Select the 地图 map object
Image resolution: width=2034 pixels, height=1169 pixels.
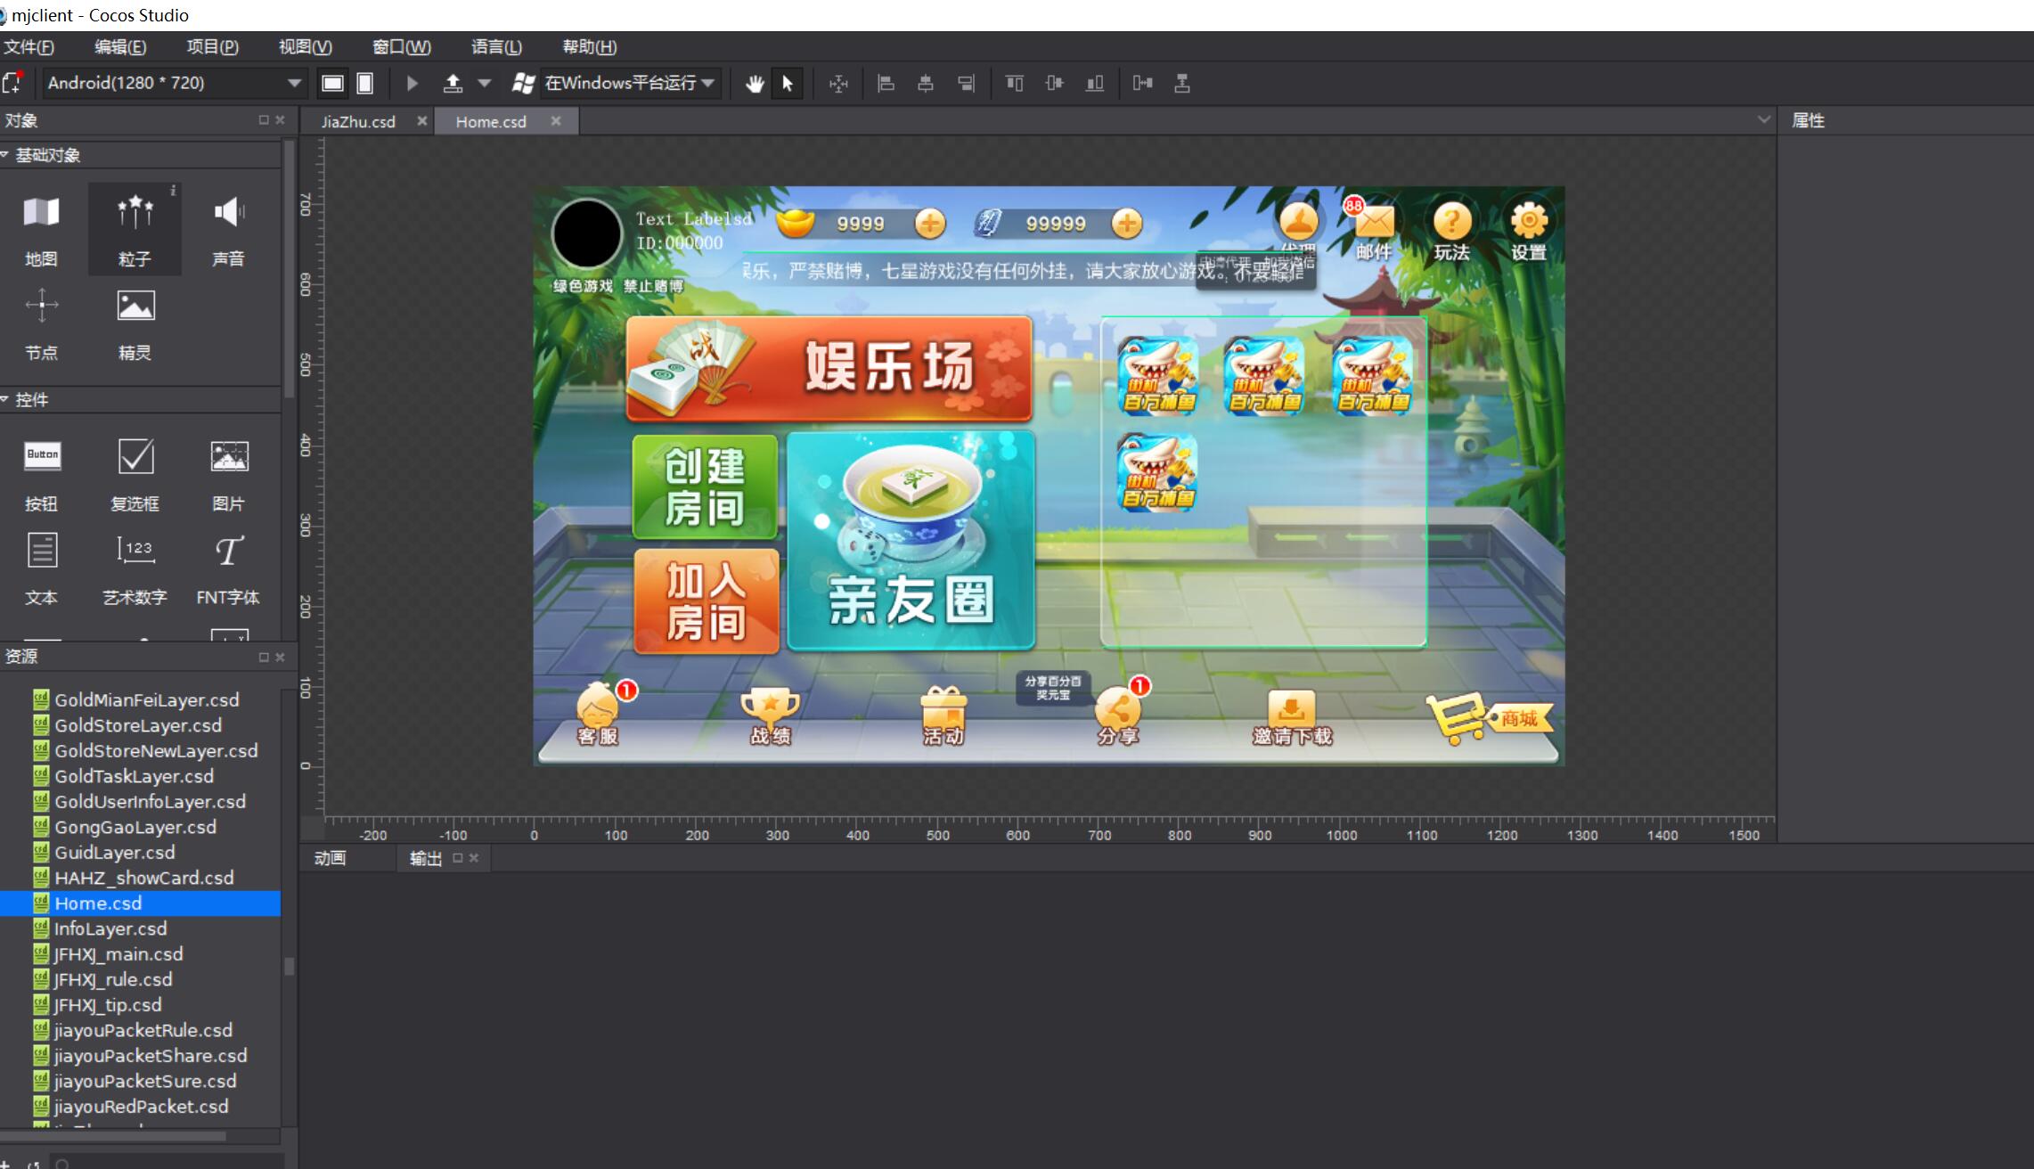click(41, 230)
